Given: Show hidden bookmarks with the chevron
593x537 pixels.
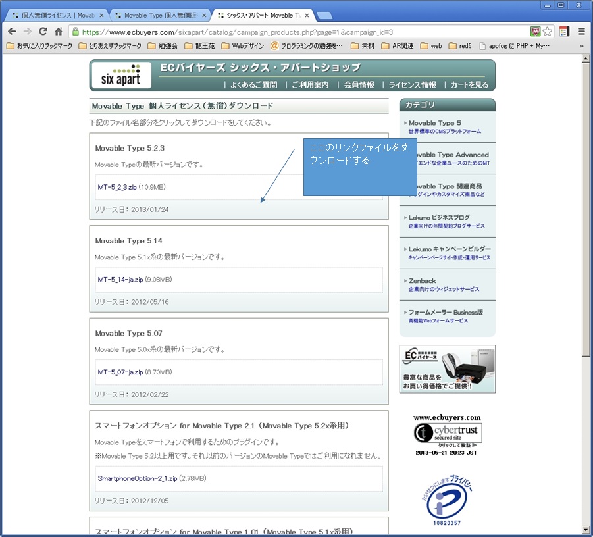Looking at the screenshot, I should click(x=582, y=46).
